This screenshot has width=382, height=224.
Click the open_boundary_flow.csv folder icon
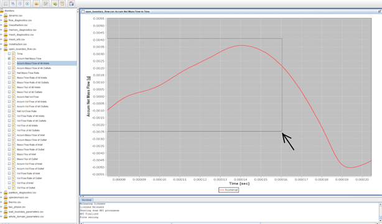point(6,49)
